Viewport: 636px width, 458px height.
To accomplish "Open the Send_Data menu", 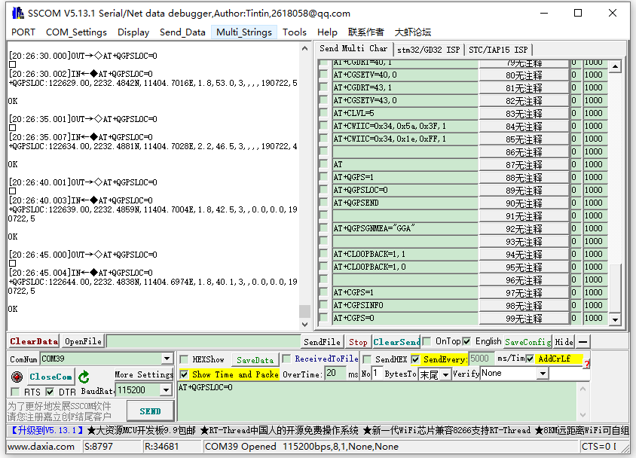I will [x=182, y=32].
